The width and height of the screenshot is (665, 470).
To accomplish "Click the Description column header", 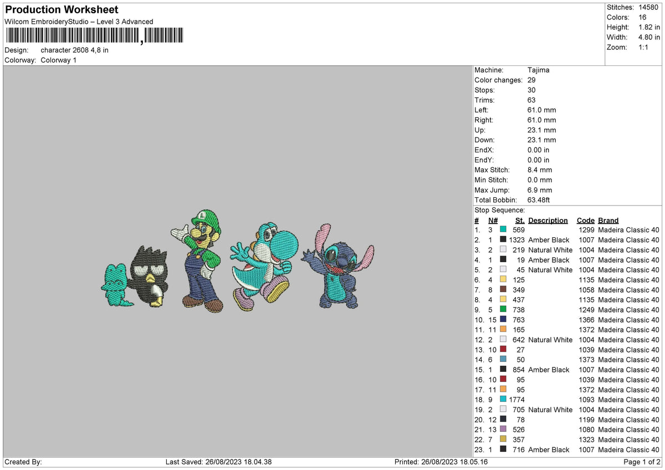I will click(x=548, y=220).
